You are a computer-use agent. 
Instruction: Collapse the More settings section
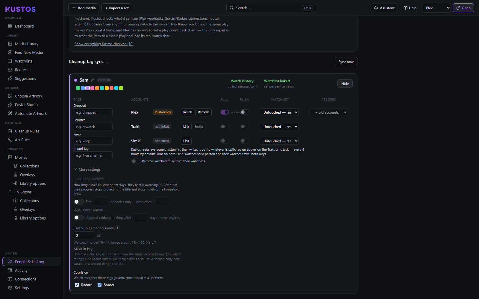pyautogui.click(x=87, y=170)
